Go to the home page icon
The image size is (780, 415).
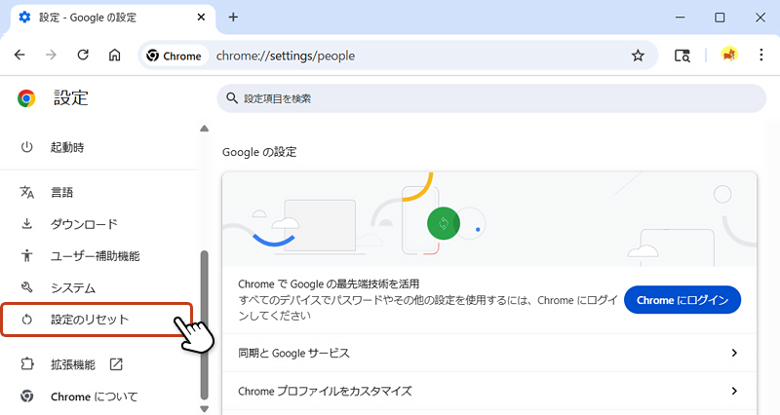(x=114, y=56)
